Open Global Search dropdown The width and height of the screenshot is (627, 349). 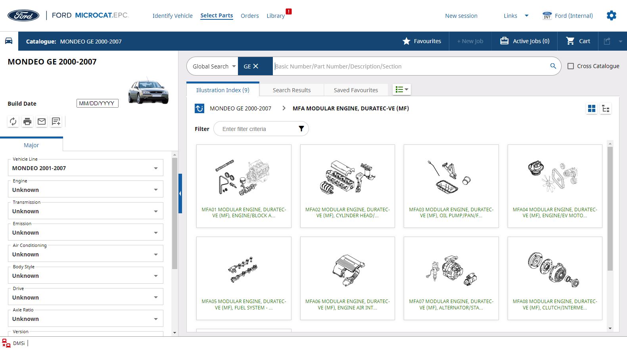[x=214, y=66]
